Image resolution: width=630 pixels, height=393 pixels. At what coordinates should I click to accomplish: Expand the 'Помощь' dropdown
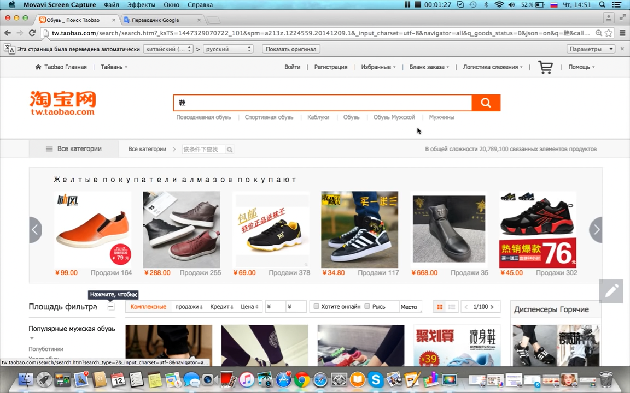coord(581,67)
